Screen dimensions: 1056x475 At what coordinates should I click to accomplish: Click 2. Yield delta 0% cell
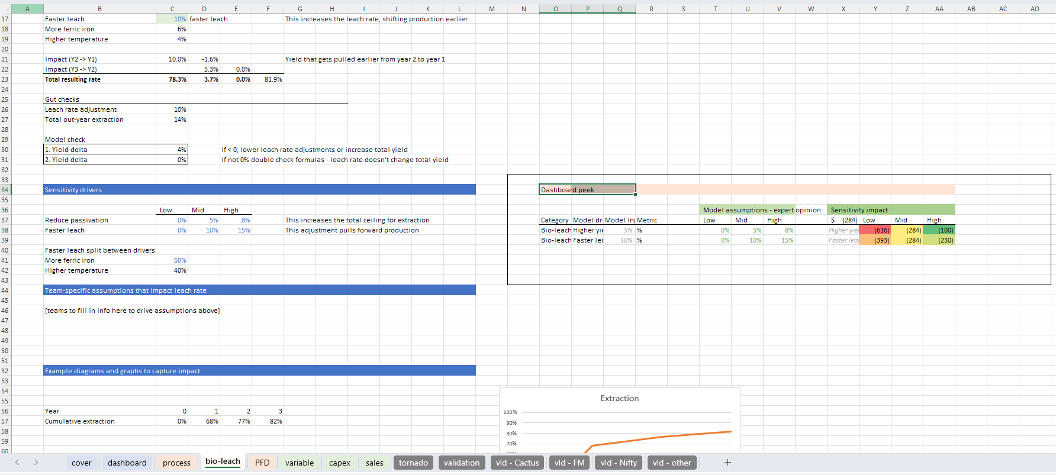pos(172,160)
